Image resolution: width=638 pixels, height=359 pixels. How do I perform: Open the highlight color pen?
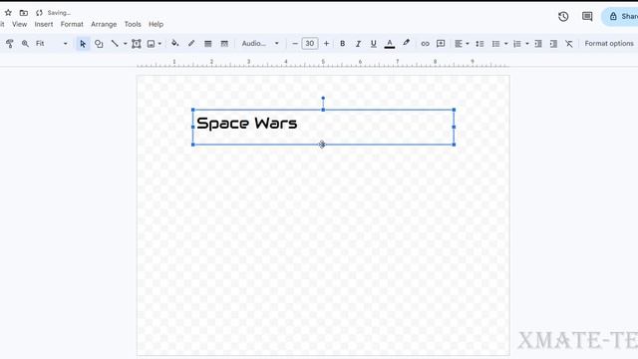tap(406, 43)
